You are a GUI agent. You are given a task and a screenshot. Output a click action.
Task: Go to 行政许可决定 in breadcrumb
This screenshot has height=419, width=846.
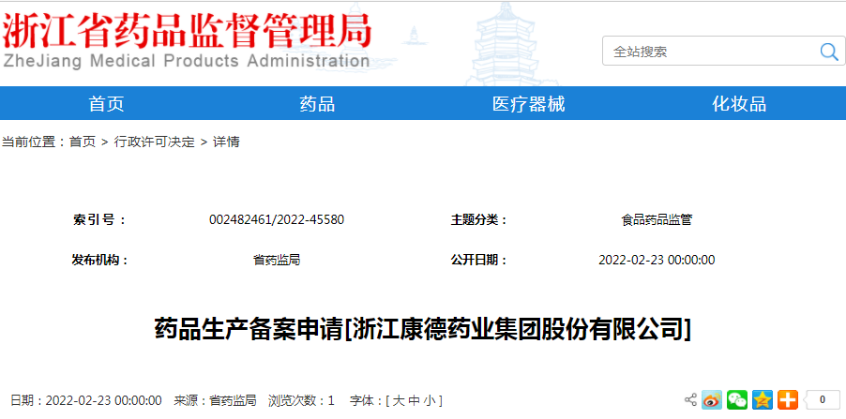(x=154, y=142)
